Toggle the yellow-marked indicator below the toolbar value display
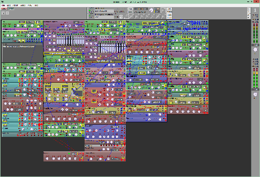Image resolution: width=260 pixels, height=177 pixels. coord(157,12)
